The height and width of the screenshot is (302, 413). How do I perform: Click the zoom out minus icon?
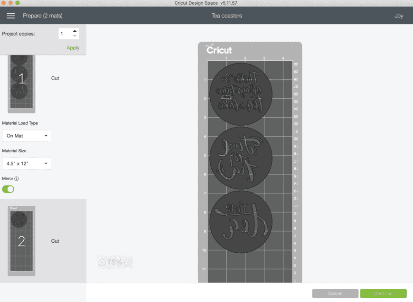pos(102,262)
